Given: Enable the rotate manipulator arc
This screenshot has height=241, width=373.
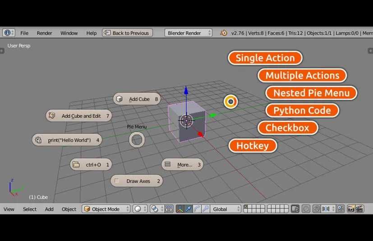Looking at the screenshot, I should (197, 209).
